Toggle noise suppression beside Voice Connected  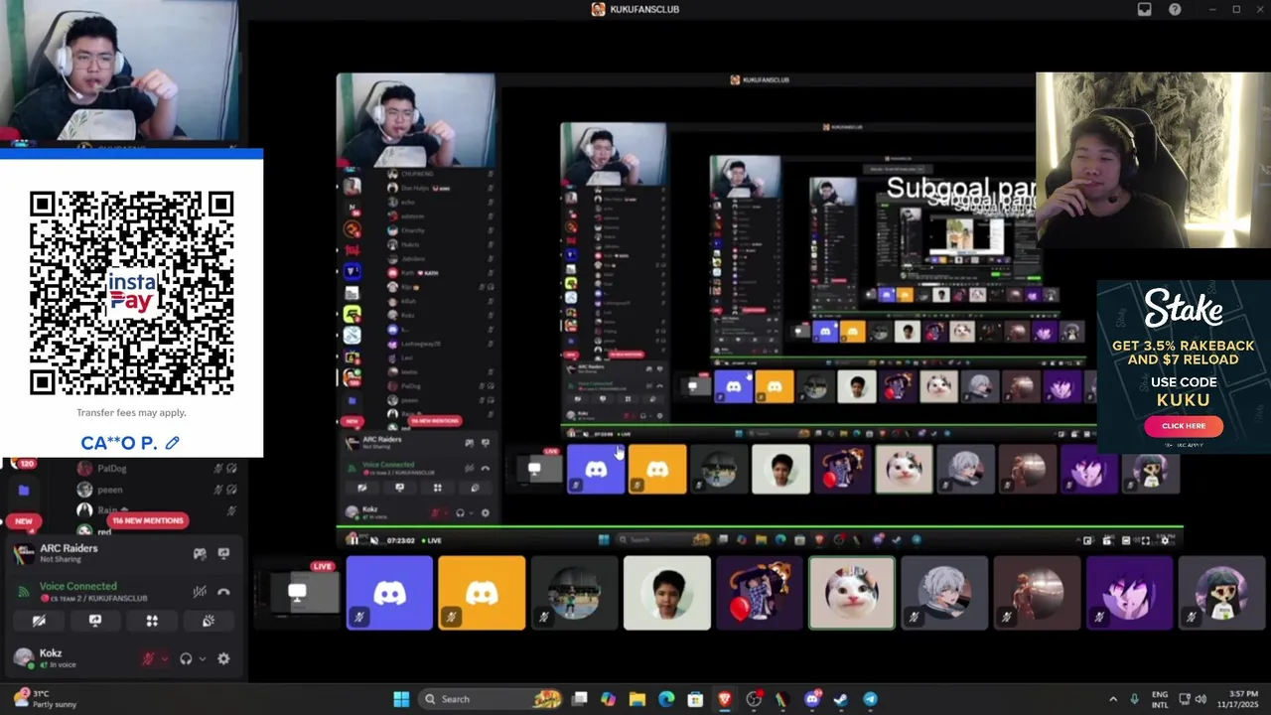point(200,592)
